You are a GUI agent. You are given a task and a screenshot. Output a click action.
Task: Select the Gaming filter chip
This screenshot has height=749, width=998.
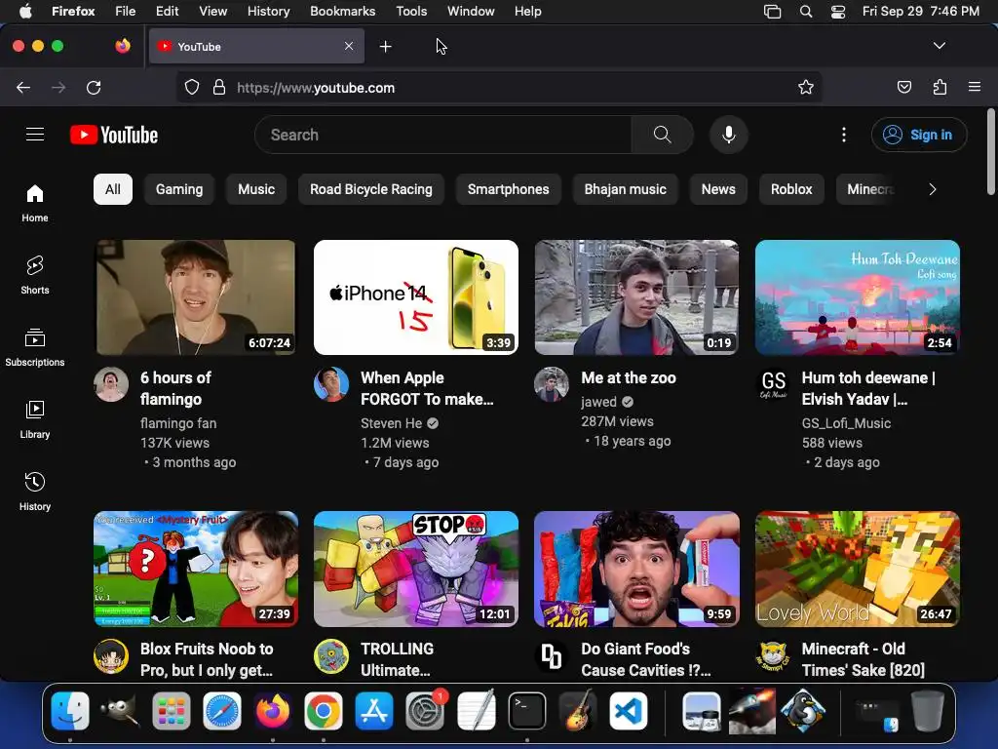click(x=179, y=189)
